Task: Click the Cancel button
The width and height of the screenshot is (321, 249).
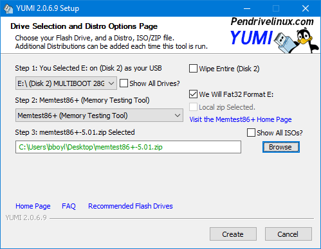Action: (288, 234)
